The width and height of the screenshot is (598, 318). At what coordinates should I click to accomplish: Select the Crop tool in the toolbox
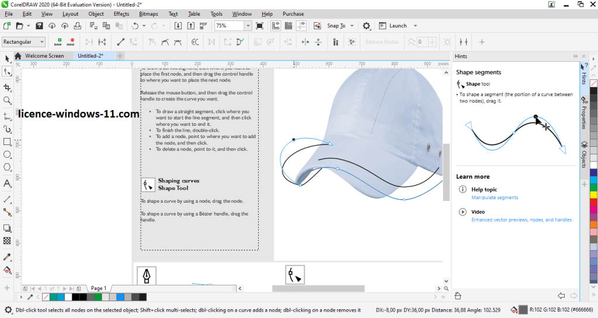tap(7, 87)
